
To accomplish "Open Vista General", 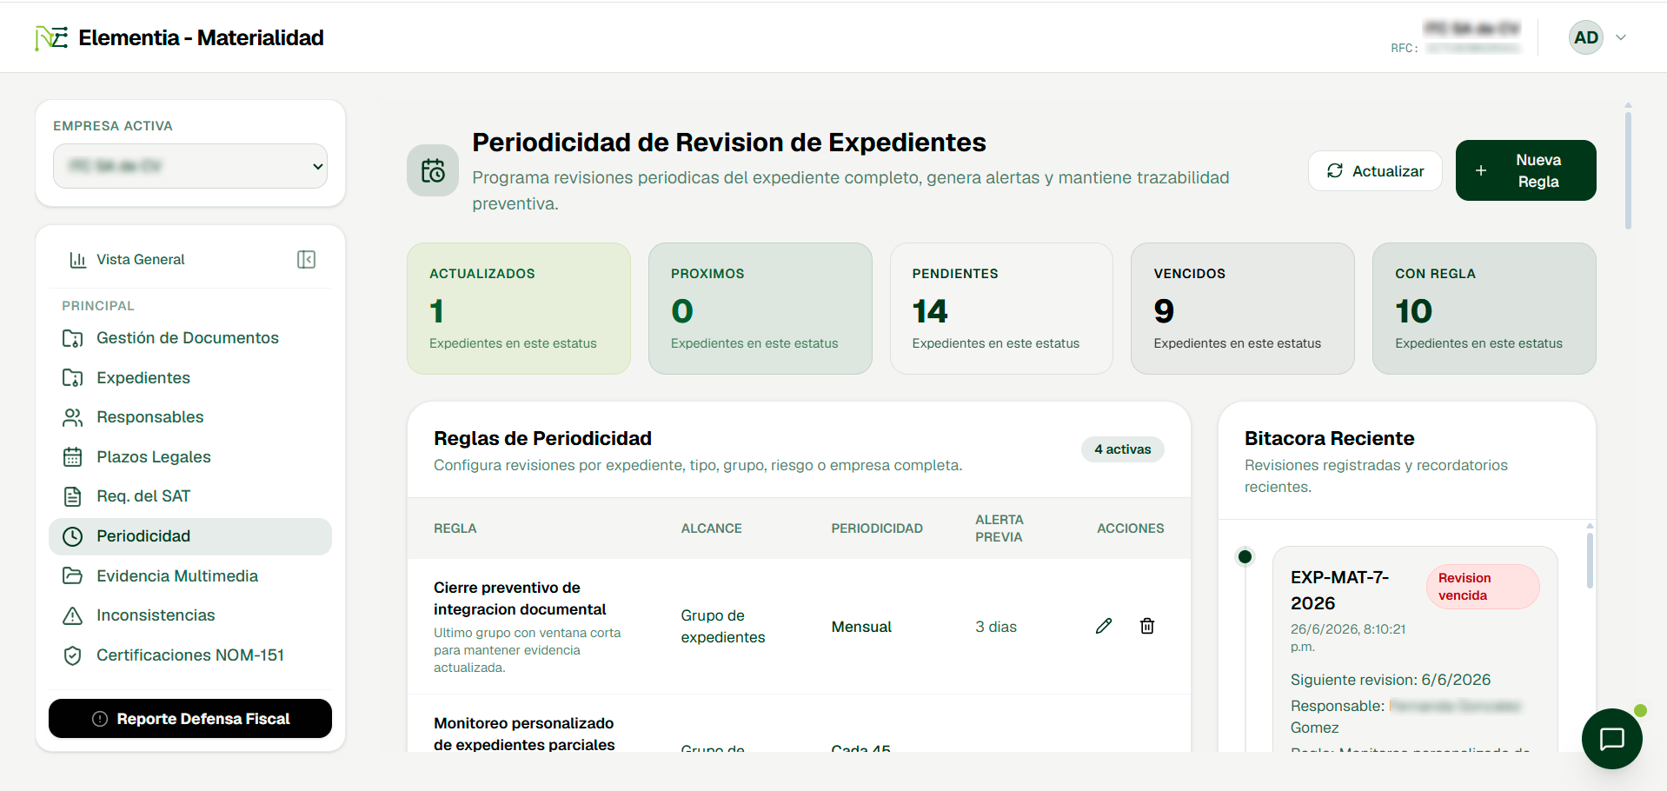I will [x=141, y=260].
